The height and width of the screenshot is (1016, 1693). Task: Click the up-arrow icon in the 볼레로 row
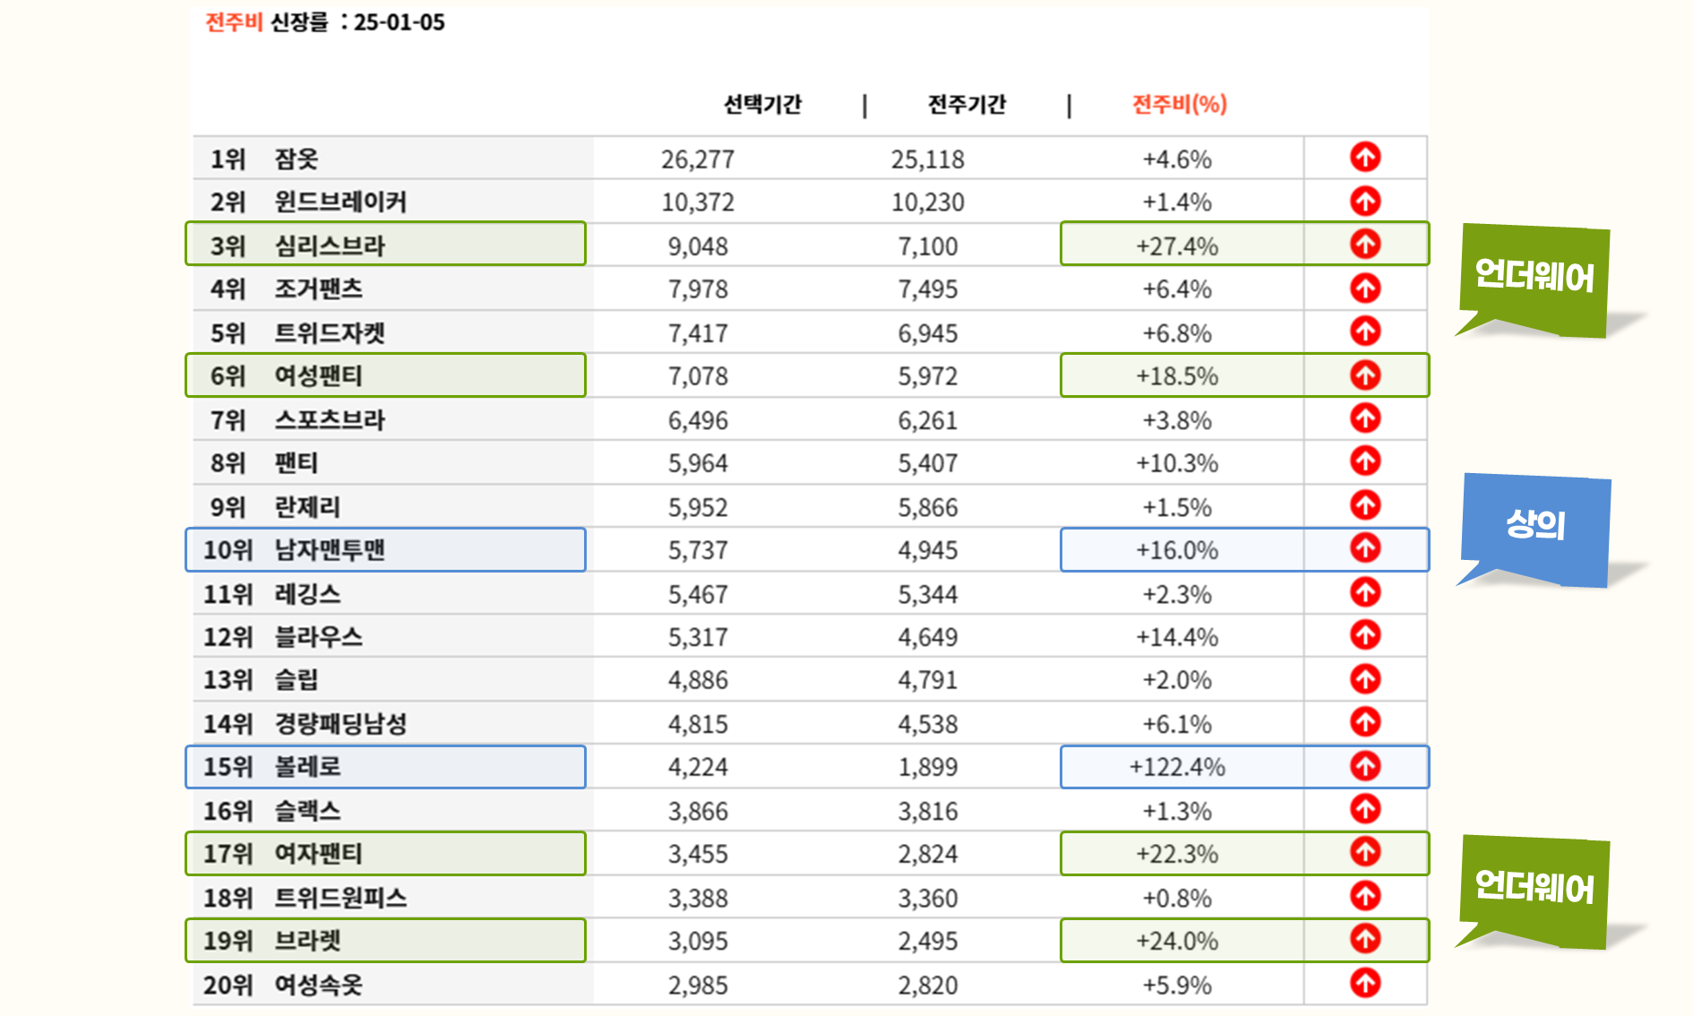[x=1364, y=766]
